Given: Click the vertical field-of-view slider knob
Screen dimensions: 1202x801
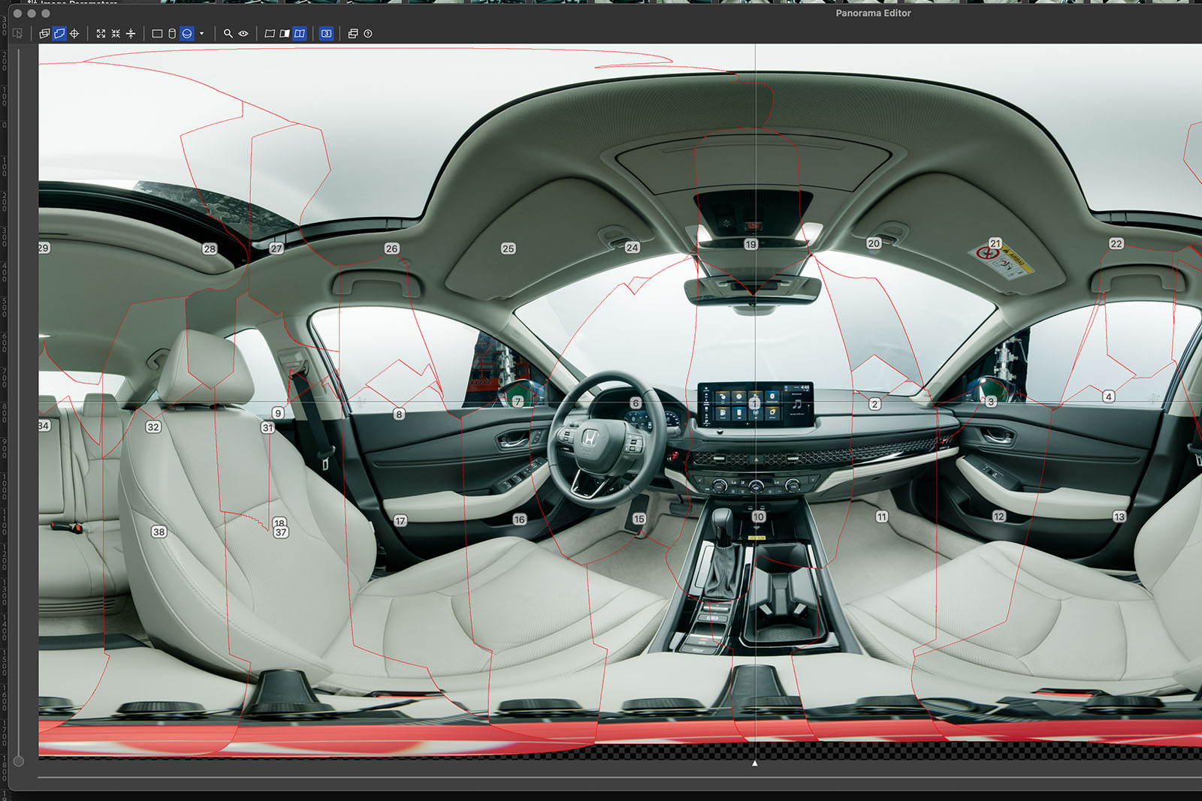Looking at the screenshot, I should click(19, 761).
